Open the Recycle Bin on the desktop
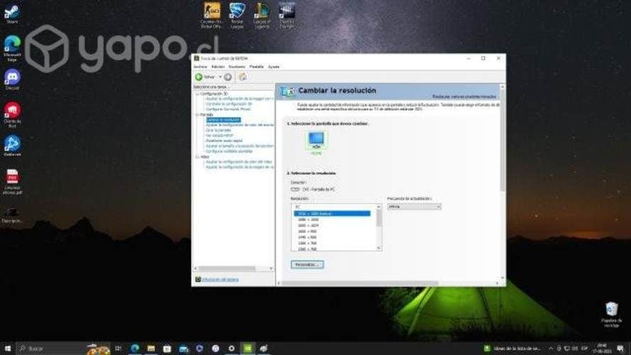Screen dimensions: 631x355 [611, 310]
